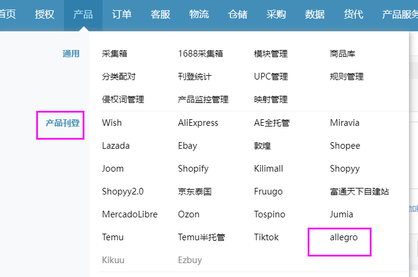The width and height of the screenshot is (418, 277).
Task: Choose Shopee in 产品刊登
Action: [345, 146]
